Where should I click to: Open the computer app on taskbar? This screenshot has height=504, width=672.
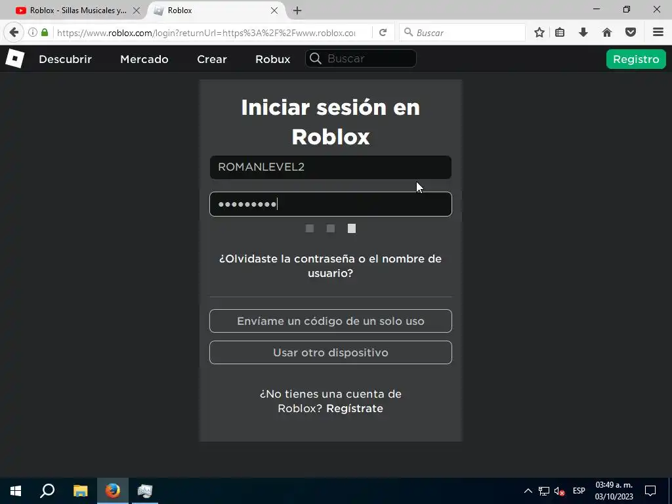145,491
